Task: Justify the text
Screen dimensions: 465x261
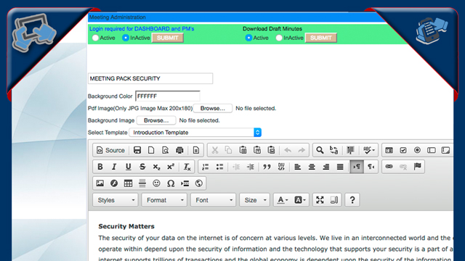Action: point(340,167)
